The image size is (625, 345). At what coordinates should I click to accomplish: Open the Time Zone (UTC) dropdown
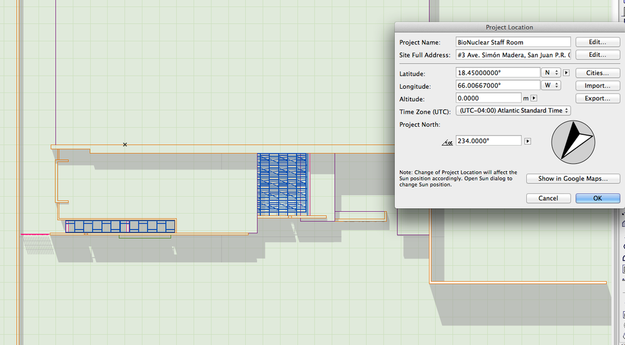pyautogui.click(x=514, y=111)
